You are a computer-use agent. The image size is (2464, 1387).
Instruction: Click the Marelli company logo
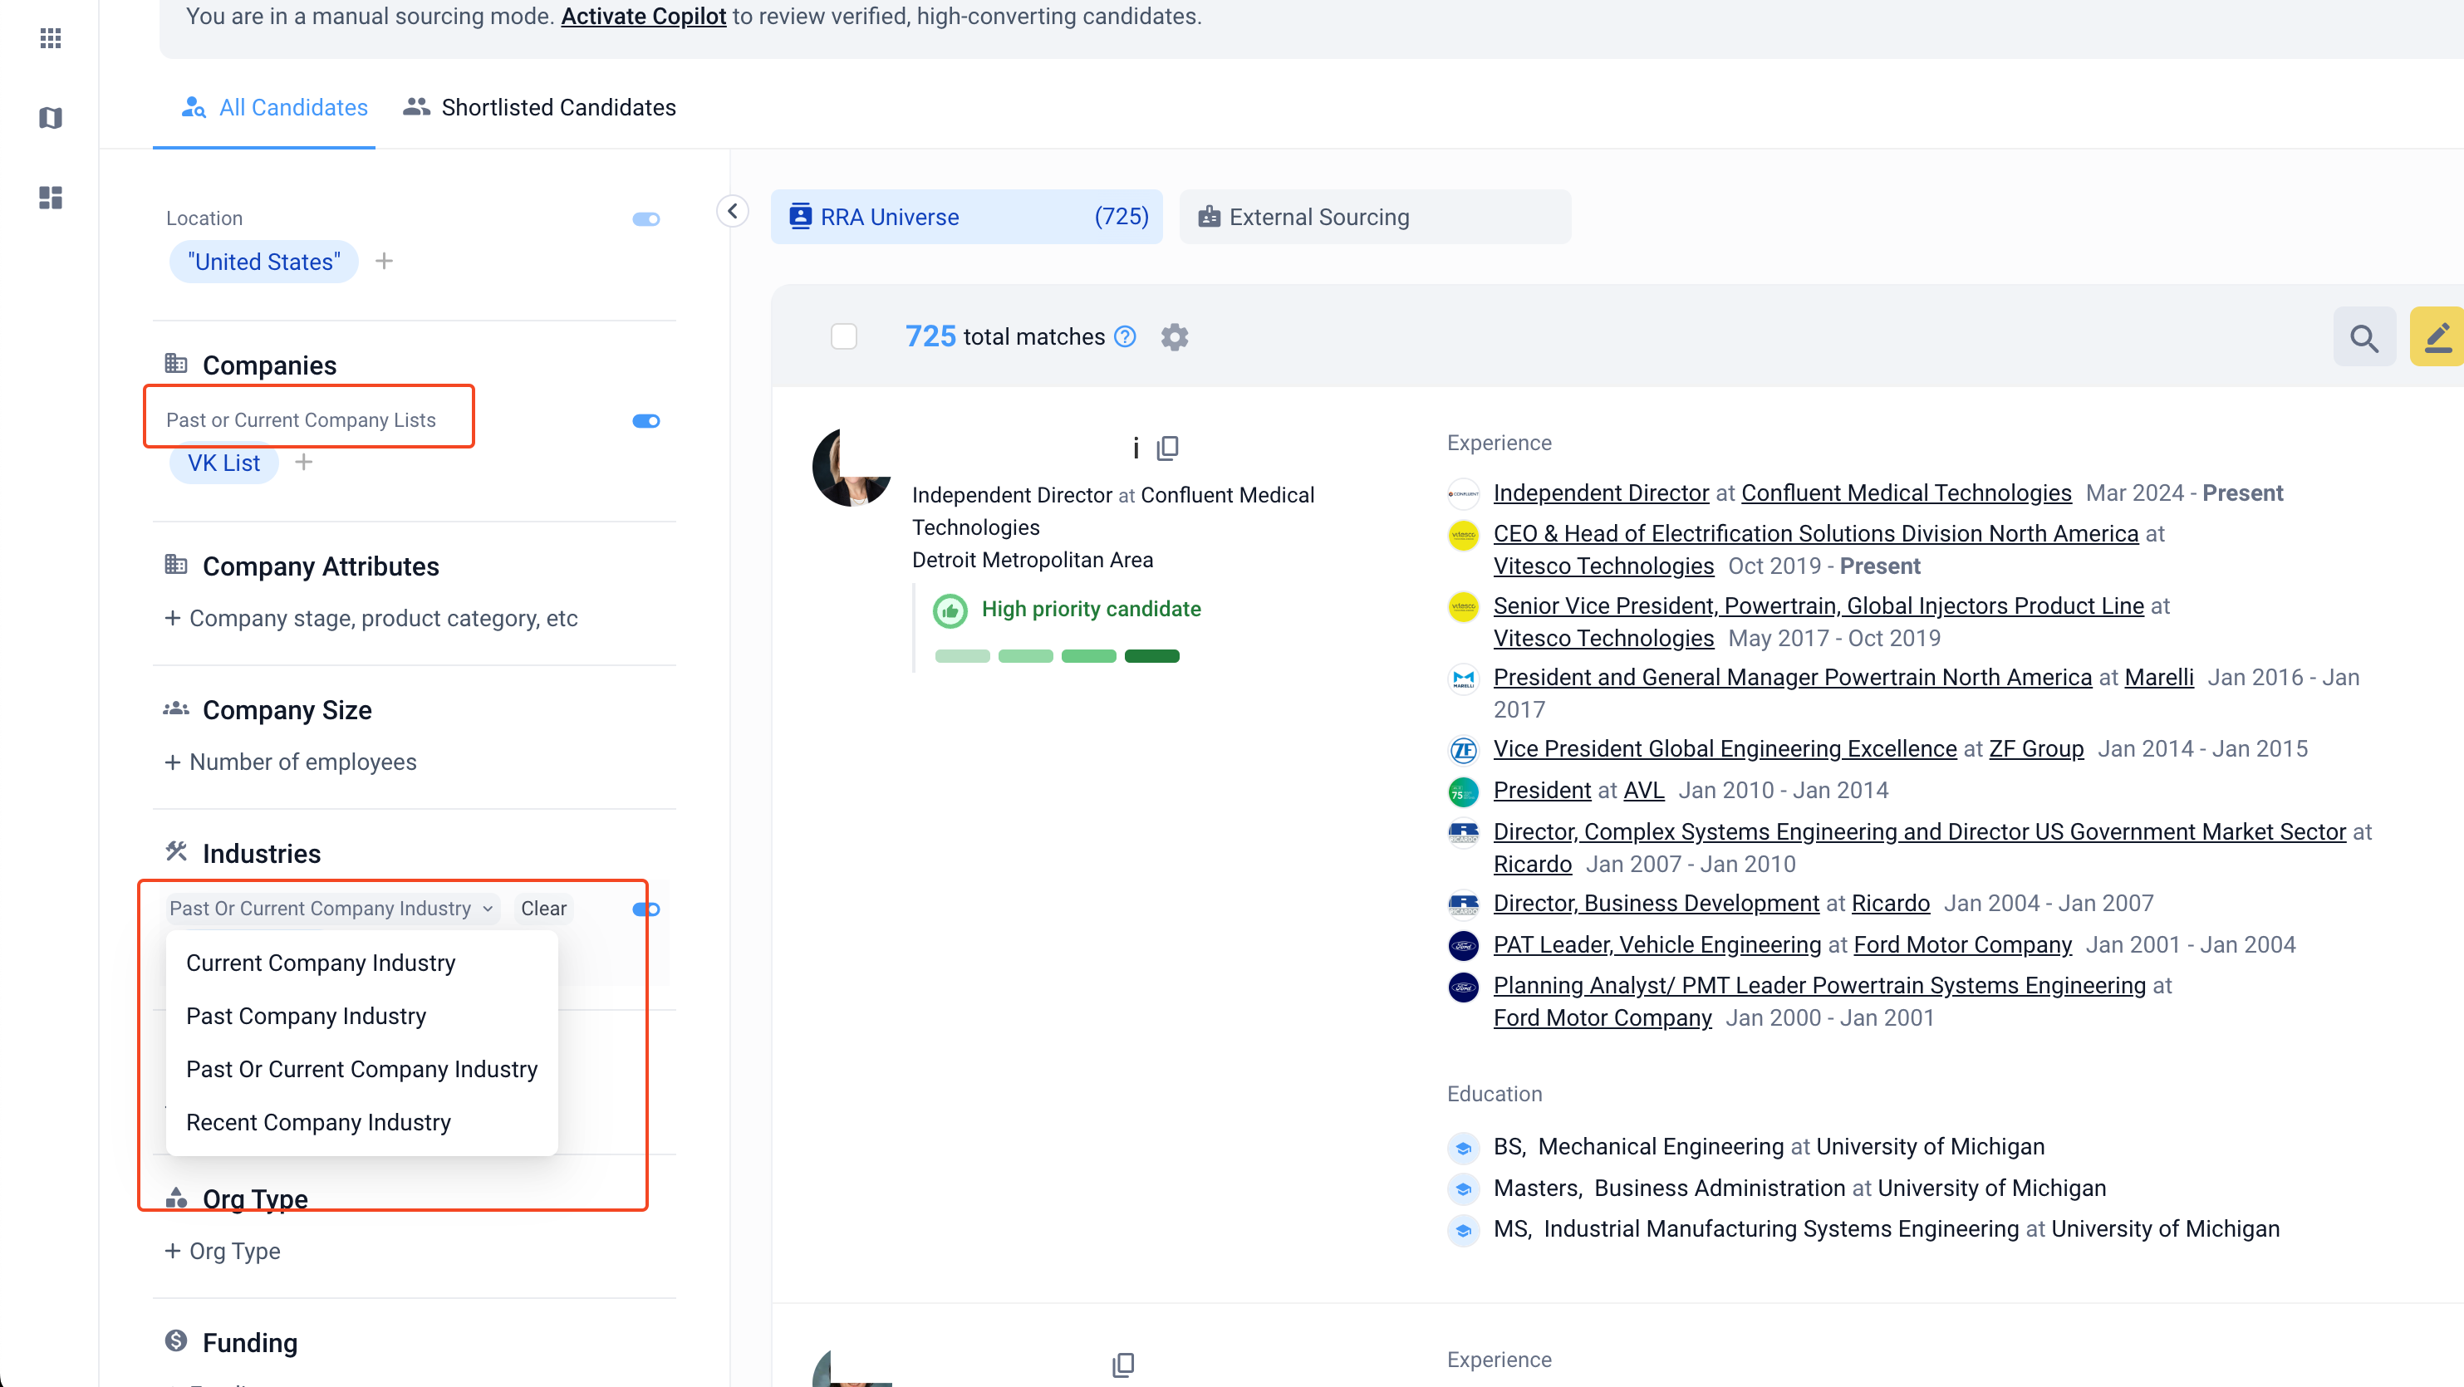(1464, 679)
